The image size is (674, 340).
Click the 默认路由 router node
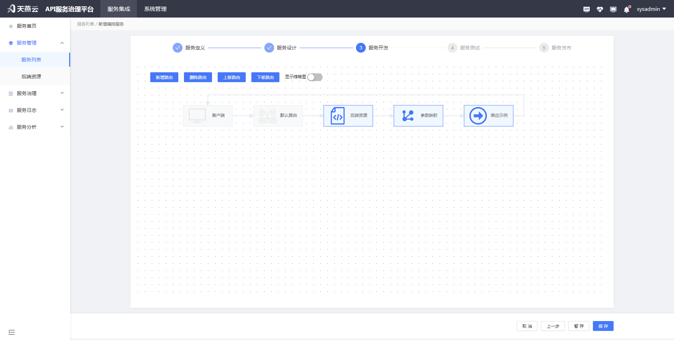[278, 115]
